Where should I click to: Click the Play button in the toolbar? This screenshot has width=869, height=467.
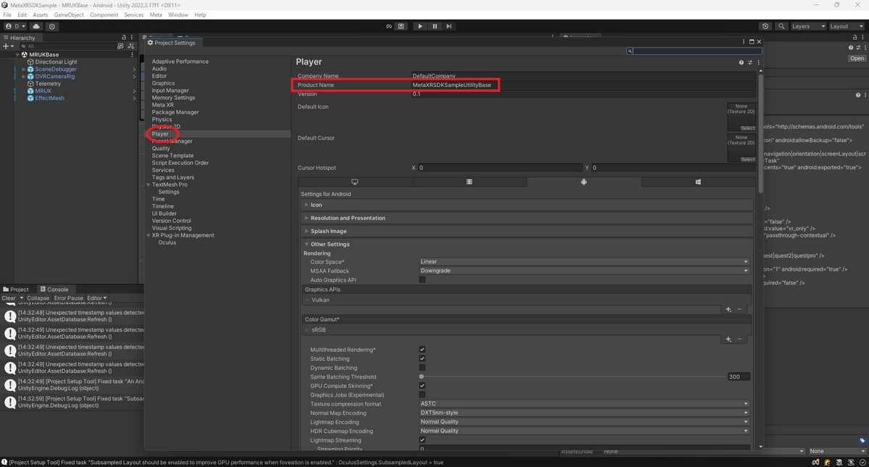tap(420, 26)
